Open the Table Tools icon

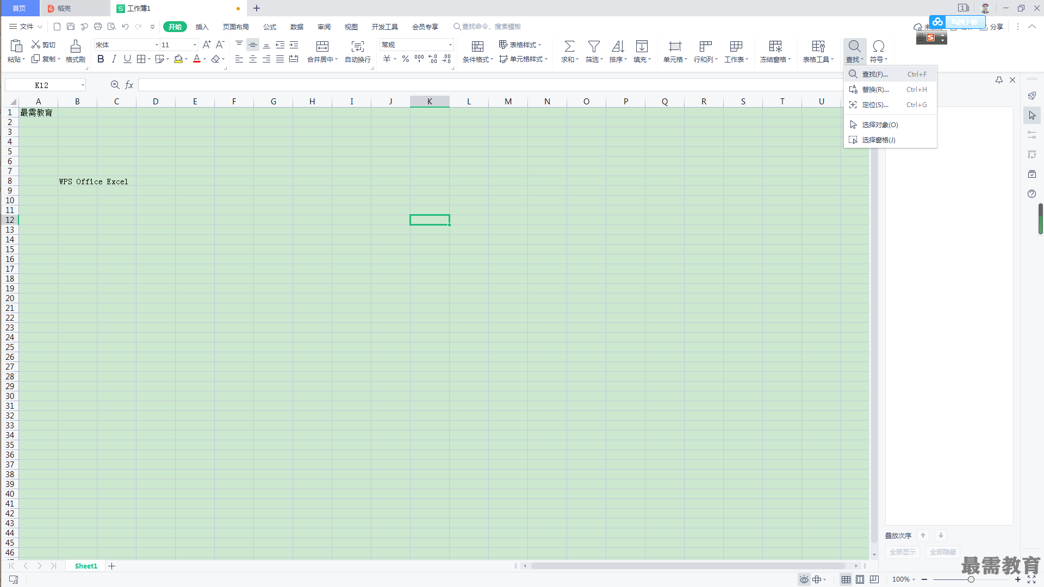[818, 46]
